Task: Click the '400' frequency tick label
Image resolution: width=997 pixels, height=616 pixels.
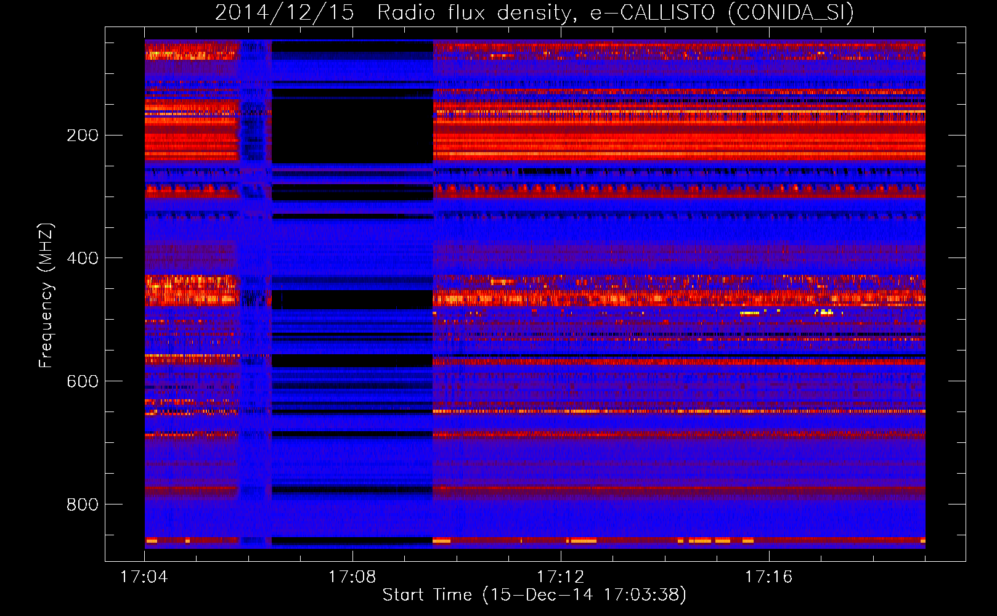Action: click(83, 258)
